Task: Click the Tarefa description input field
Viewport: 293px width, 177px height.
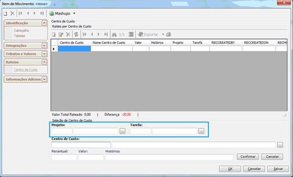Action: [x=174, y=131]
